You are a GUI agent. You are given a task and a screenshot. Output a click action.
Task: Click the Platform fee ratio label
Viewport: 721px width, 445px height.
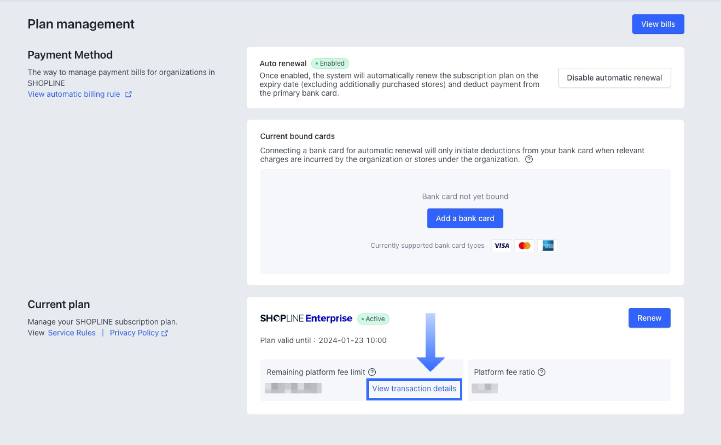[x=504, y=372]
